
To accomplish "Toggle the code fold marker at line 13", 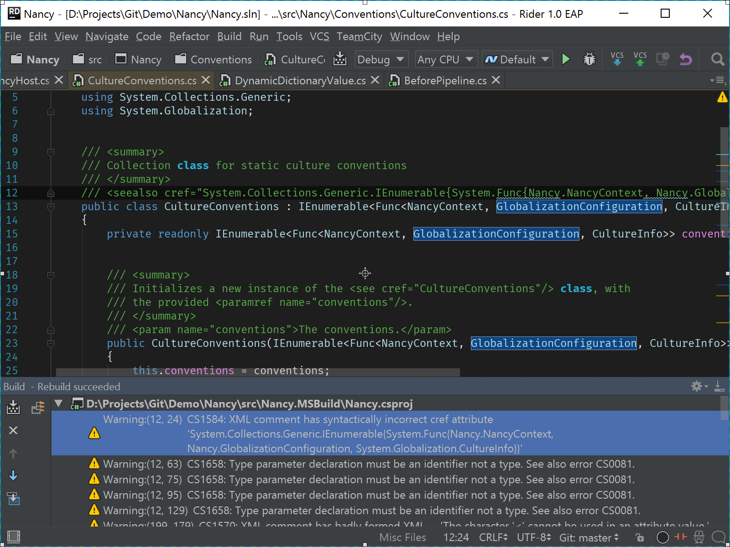I will [51, 206].
